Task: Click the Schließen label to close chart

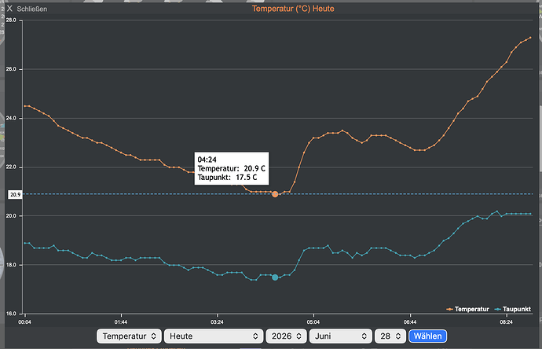Action: [x=31, y=9]
